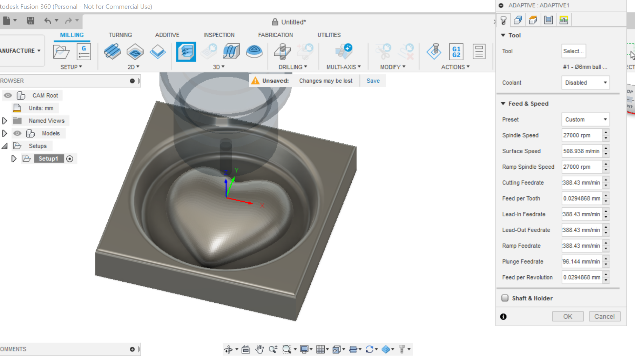Switch to the Inspection tab
635x357 pixels.
pos(219,35)
